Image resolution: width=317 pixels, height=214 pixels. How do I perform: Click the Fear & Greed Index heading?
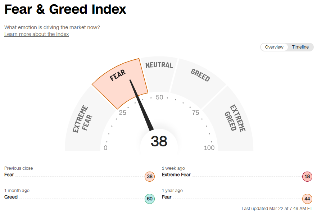(x=65, y=9)
